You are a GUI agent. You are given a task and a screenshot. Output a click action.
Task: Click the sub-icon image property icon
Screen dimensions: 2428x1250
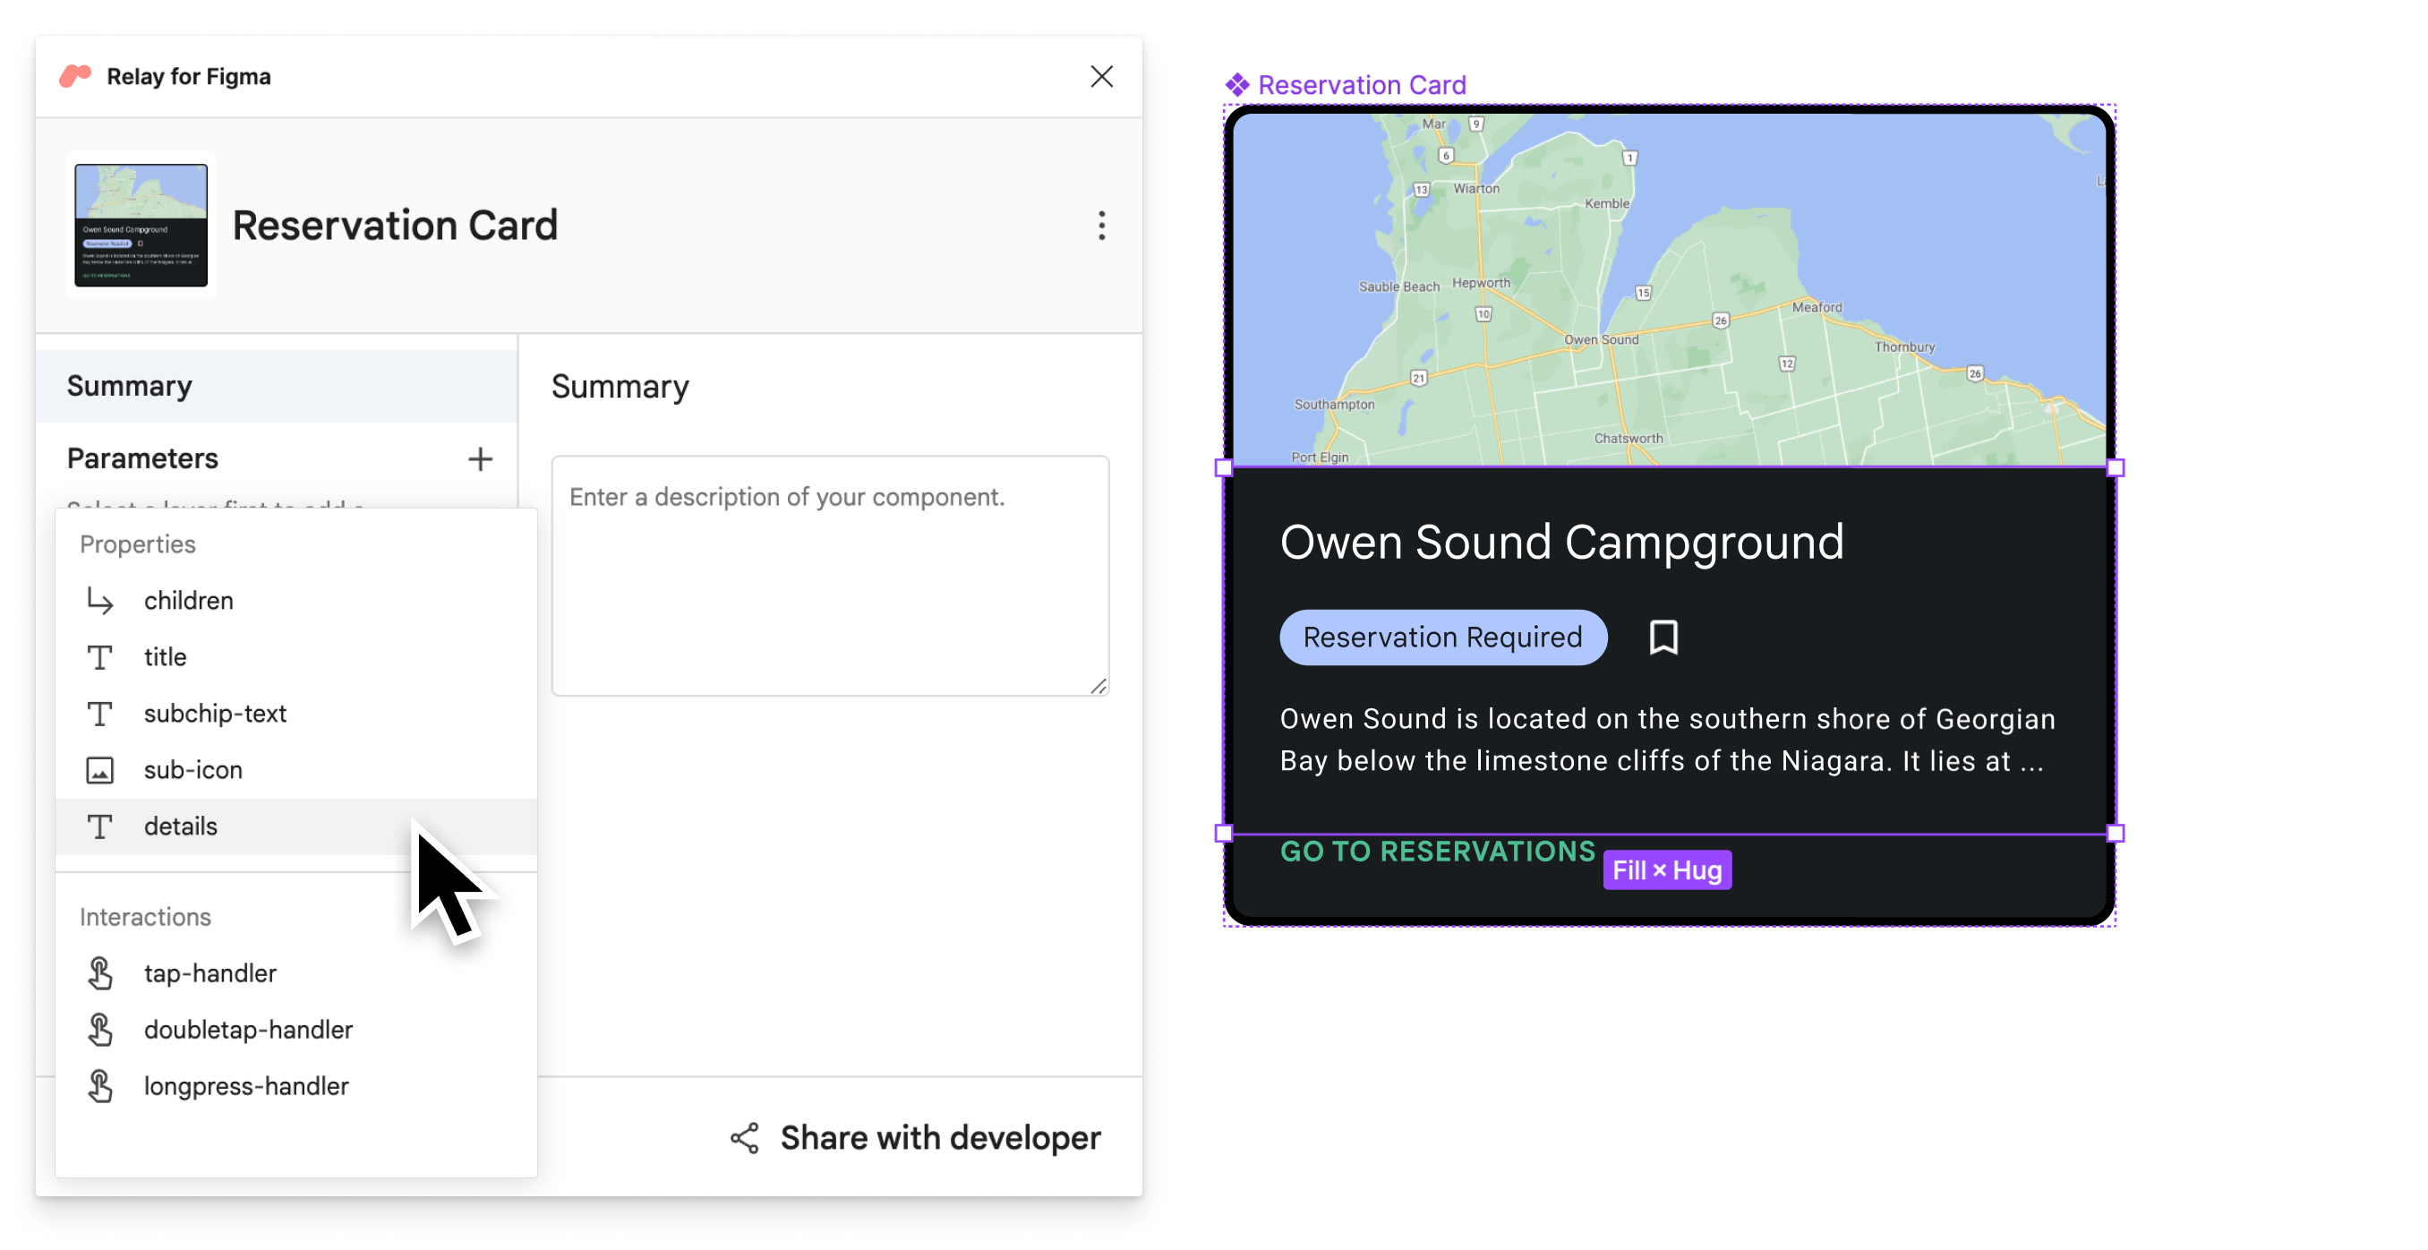click(x=98, y=768)
